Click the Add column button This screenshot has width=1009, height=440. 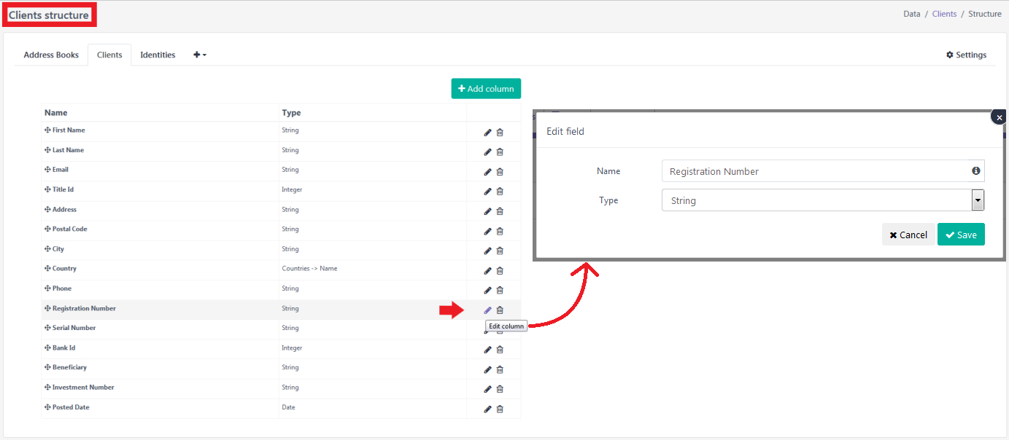[486, 88]
